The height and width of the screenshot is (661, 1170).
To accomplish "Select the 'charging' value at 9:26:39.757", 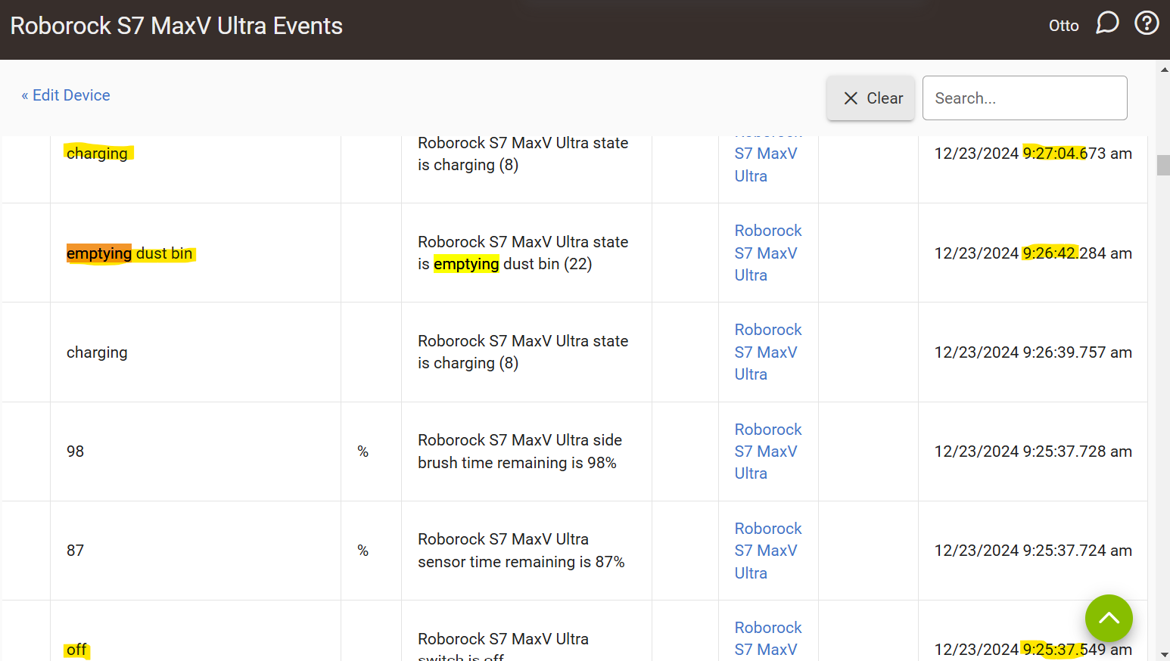I will point(97,352).
